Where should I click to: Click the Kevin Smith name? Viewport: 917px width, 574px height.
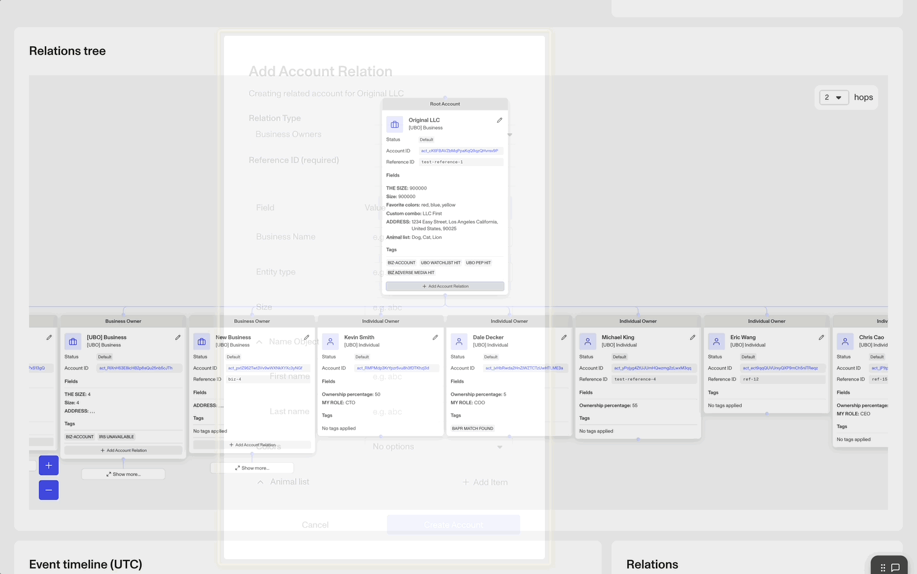tap(359, 338)
